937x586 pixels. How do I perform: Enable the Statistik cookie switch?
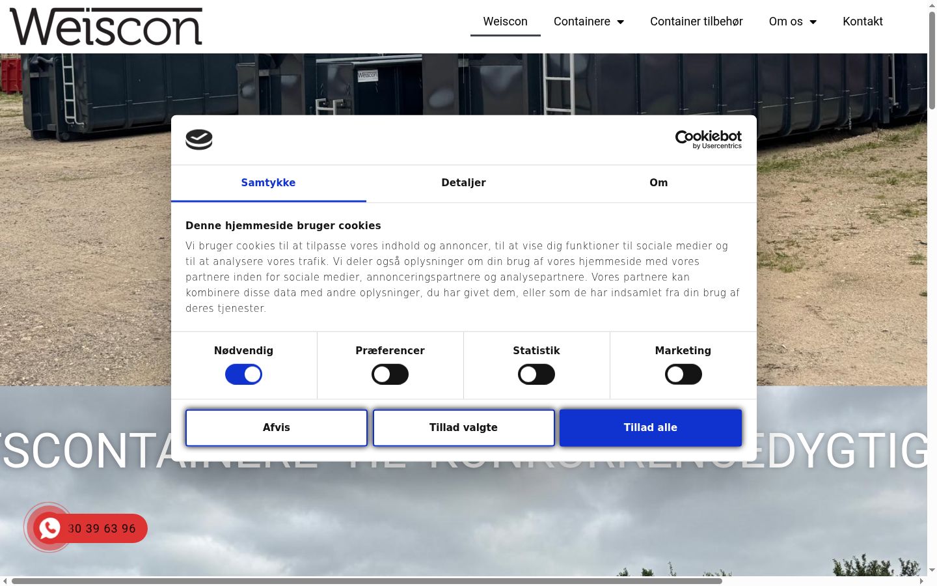[x=536, y=374]
